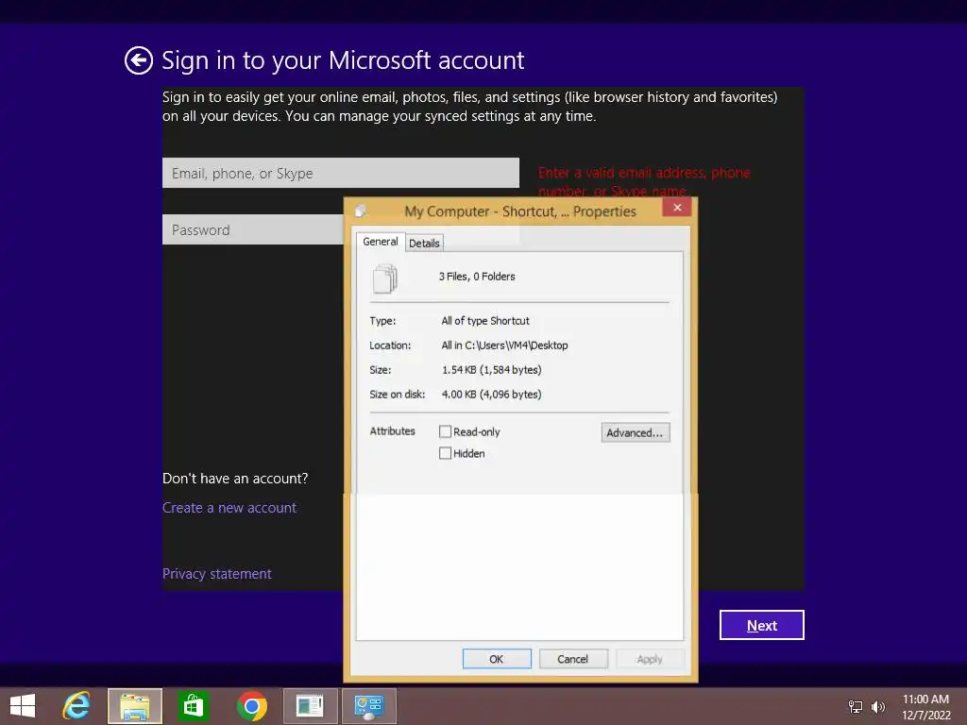Click the back arrow beside Sign in heading
The image size is (967, 725).
click(139, 60)
